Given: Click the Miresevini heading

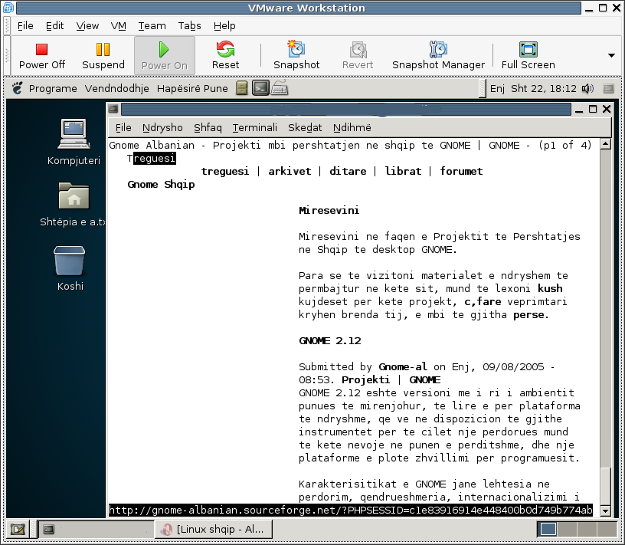Looking at the screenshot, I should click(x=329, y=210).
